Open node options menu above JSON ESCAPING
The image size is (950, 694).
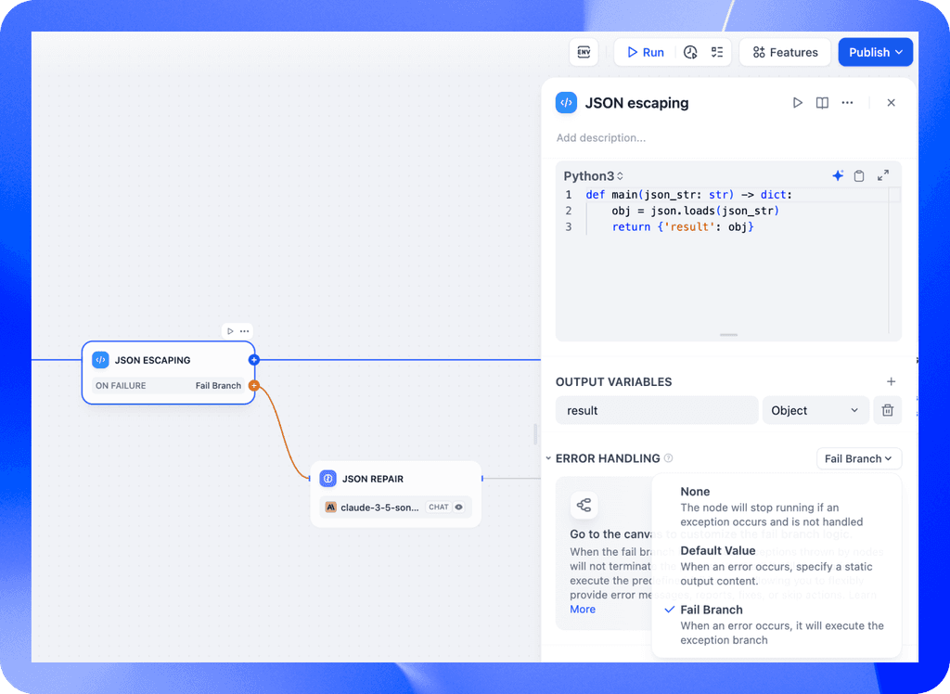point(244,330)
